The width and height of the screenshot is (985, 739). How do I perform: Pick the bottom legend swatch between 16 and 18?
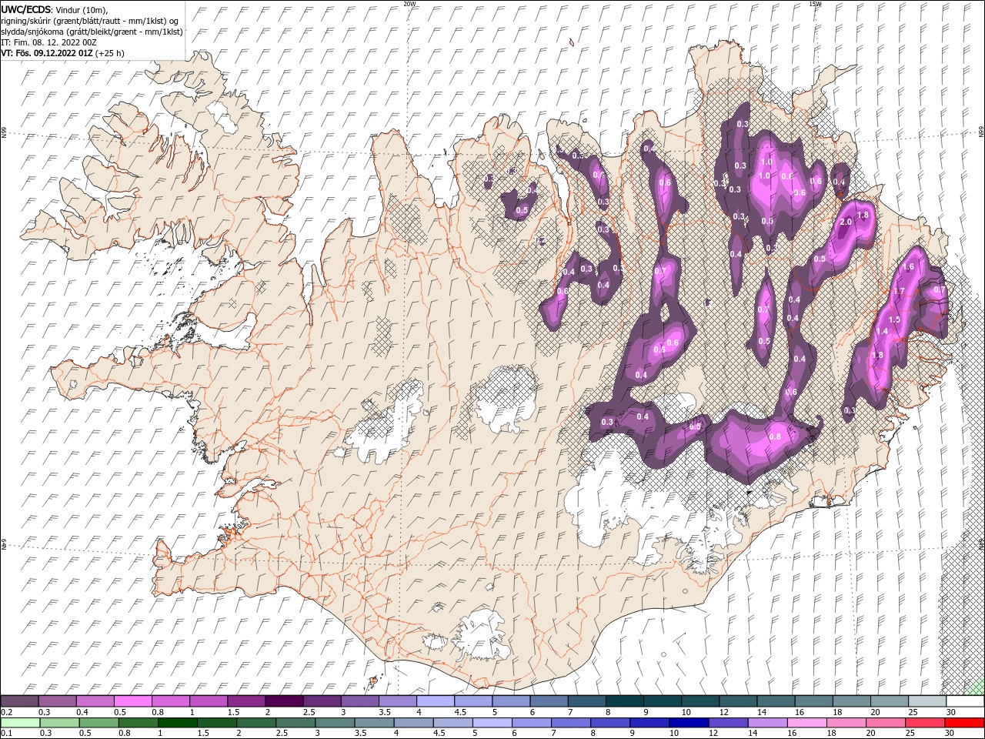click(x=806, y=723)
